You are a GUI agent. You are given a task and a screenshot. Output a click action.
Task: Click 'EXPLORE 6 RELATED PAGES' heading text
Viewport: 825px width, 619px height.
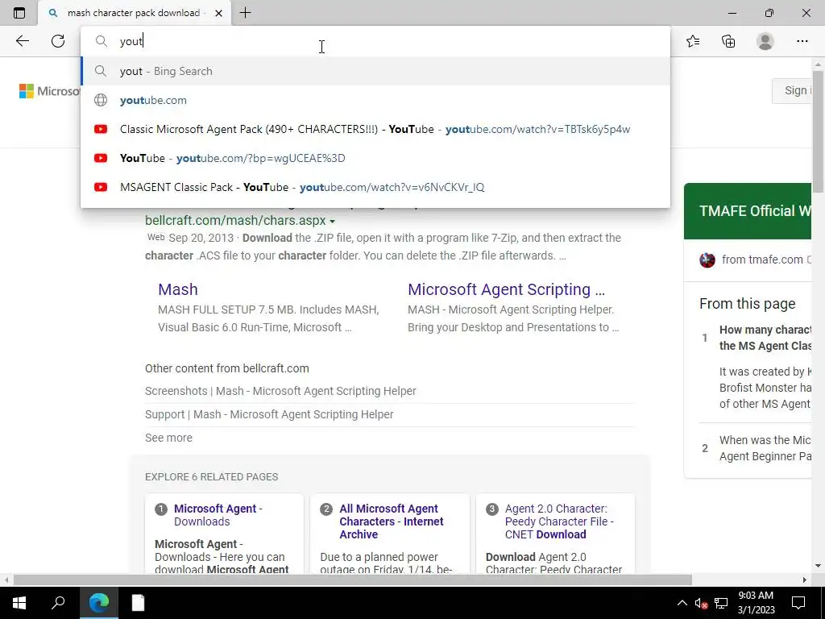pos(212,477)
